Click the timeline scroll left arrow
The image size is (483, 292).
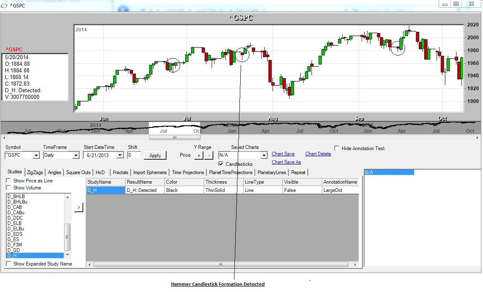4,138
